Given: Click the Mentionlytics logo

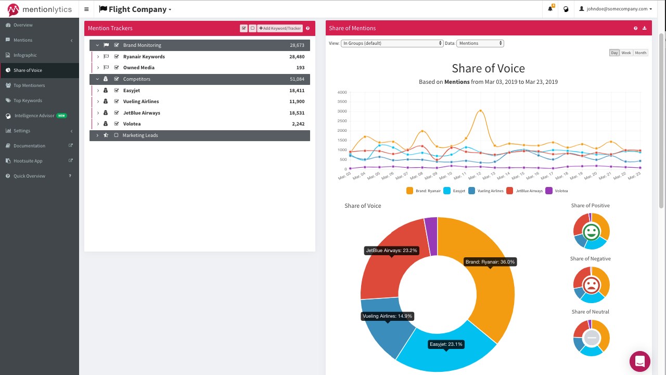Looking at the screenshot, I should coord(40,9).
